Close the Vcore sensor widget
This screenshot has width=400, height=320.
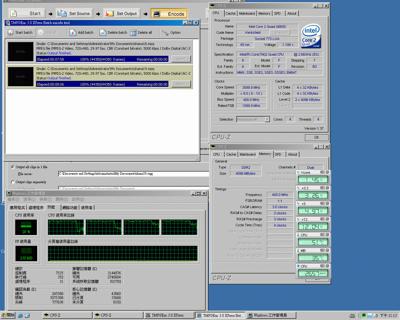tap(327, 172)
